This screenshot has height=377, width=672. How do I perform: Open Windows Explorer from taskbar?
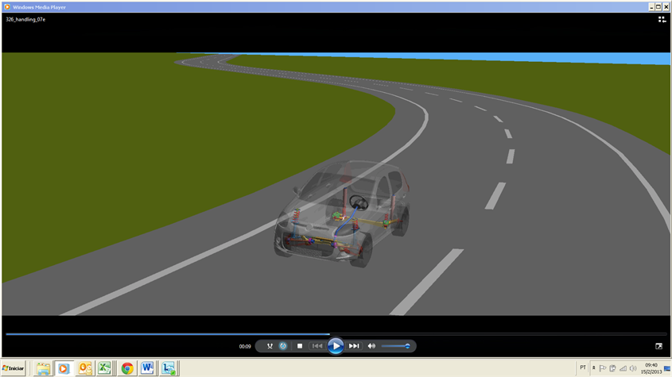coord(43,368)
